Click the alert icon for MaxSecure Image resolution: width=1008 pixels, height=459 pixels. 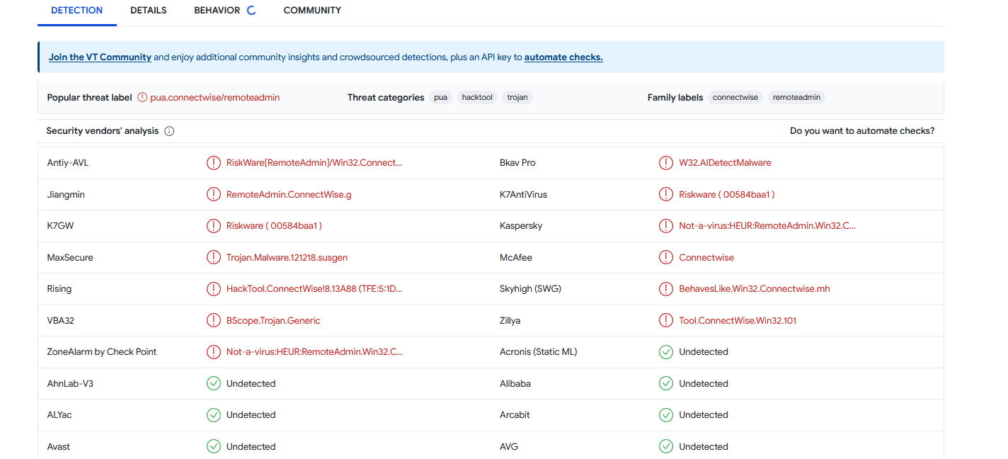213,258
